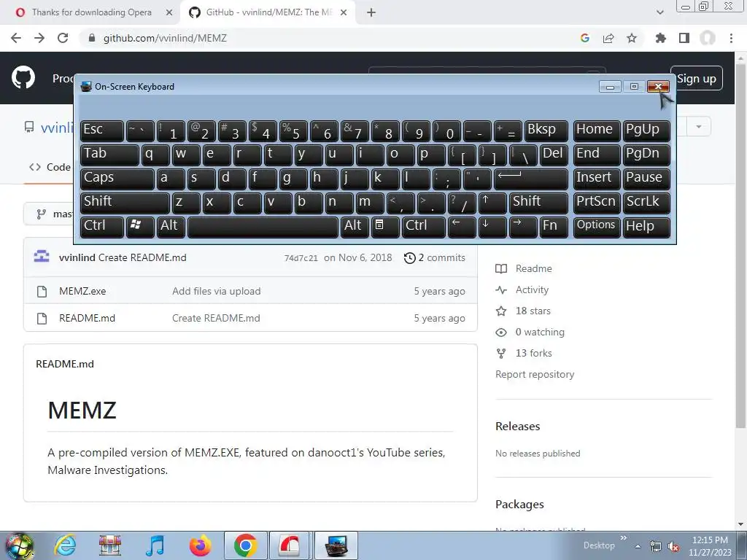Open new browser tab with plus
747x560 pixels.
point(371,12)
